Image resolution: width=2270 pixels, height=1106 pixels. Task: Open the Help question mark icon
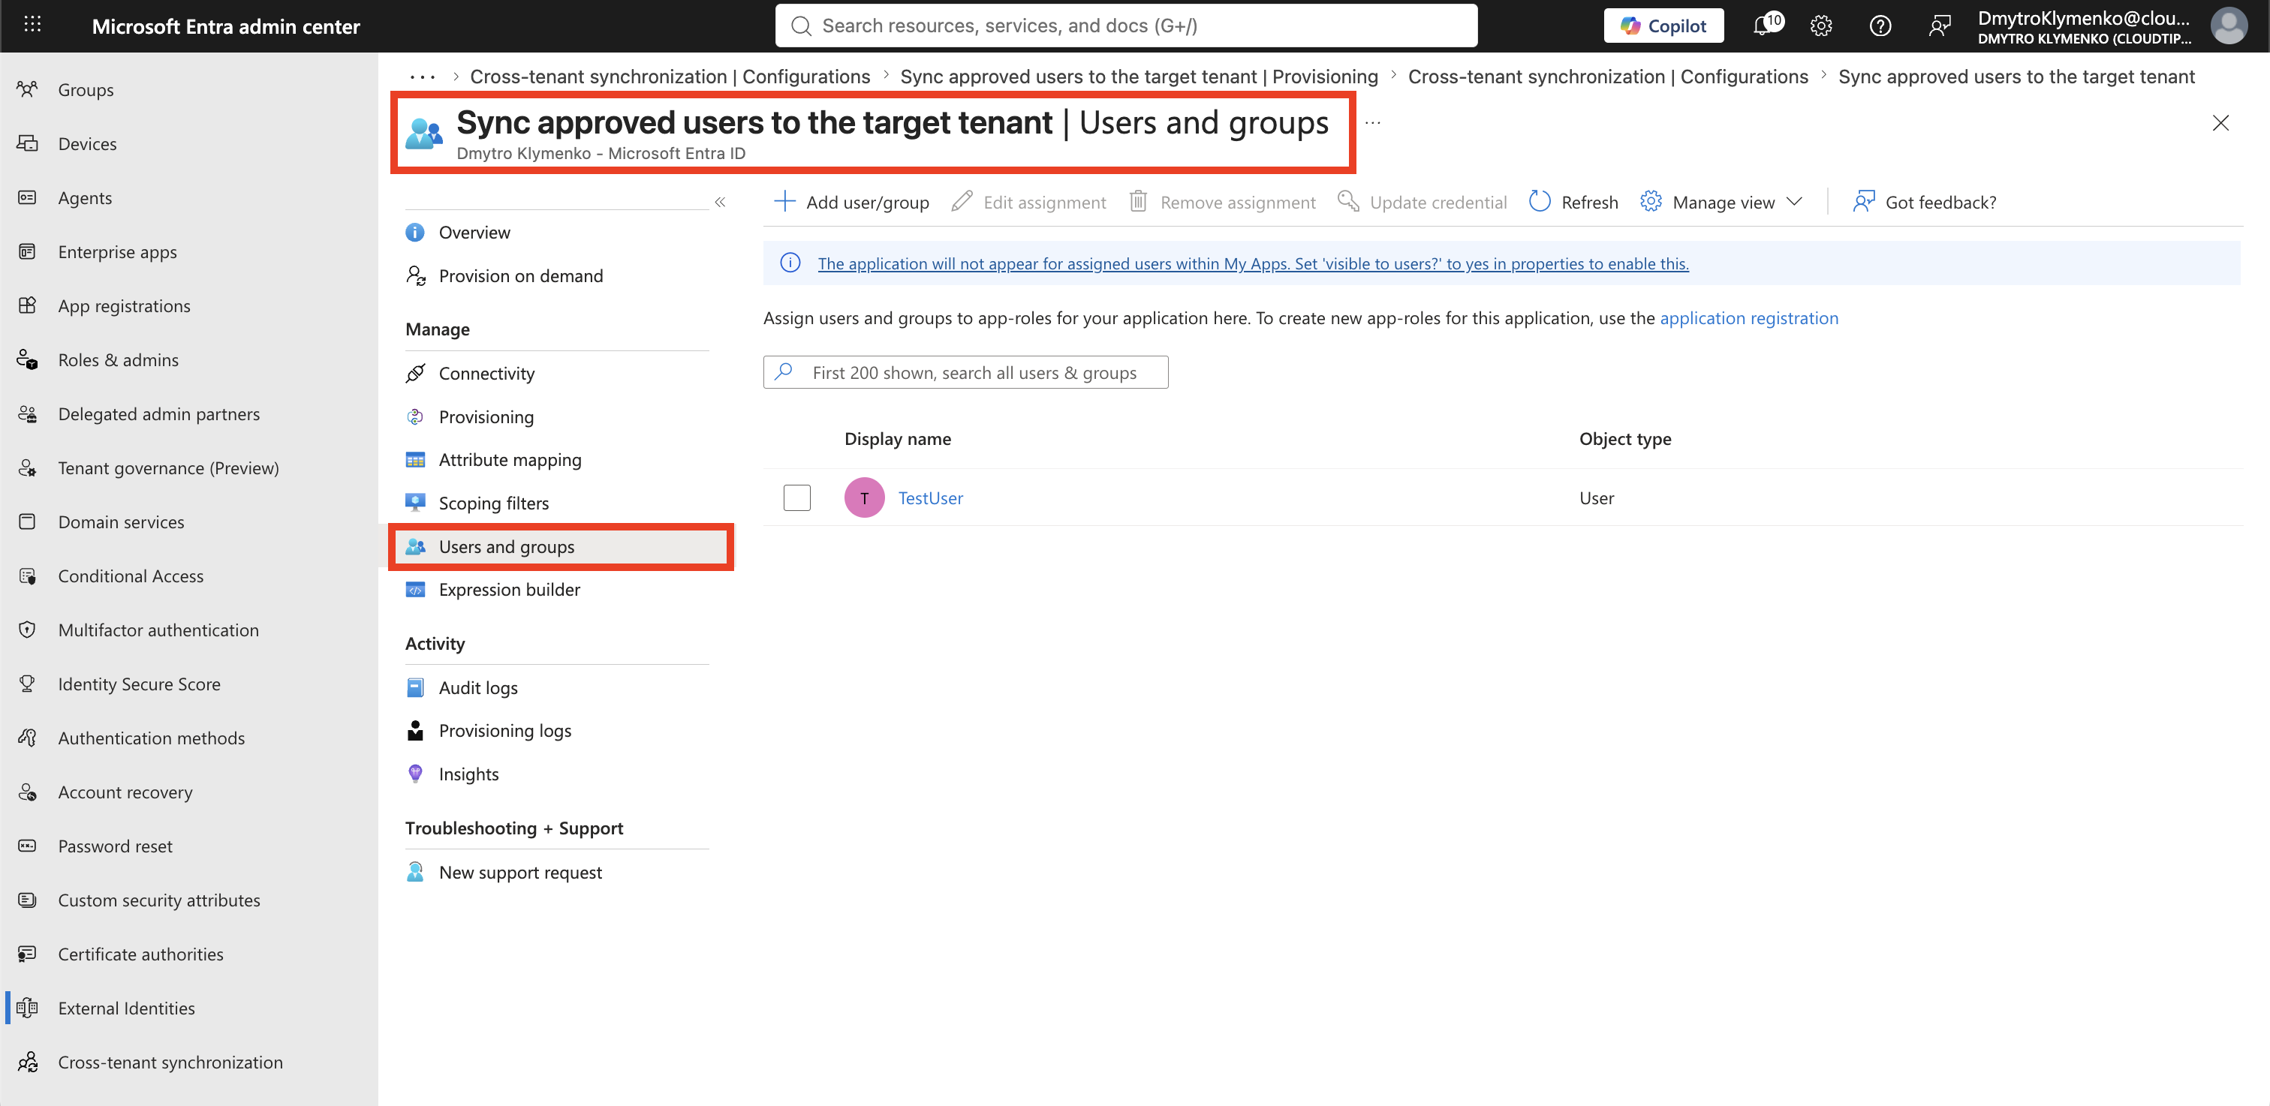[x=1880, y=26]
